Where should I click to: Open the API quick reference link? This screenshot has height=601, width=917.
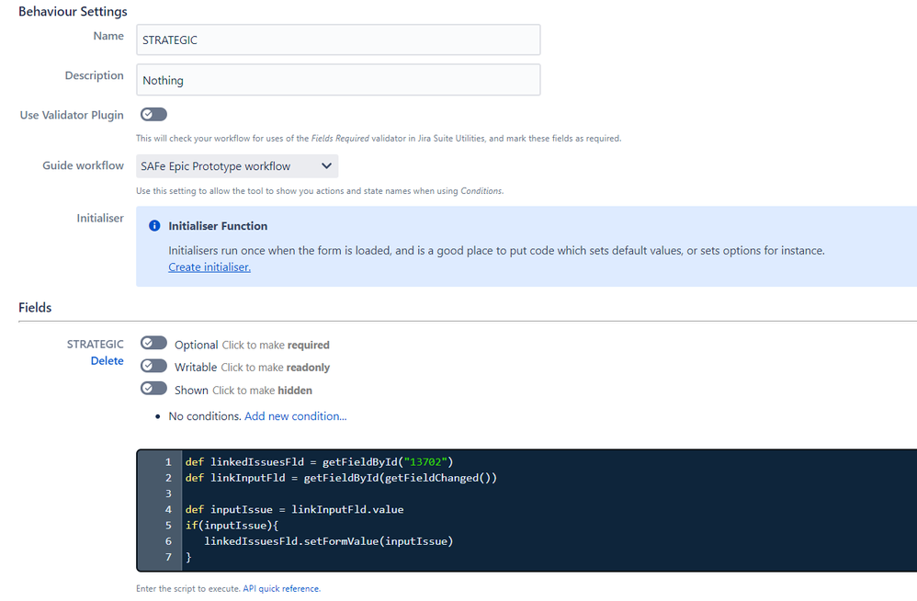click(281, 589)
